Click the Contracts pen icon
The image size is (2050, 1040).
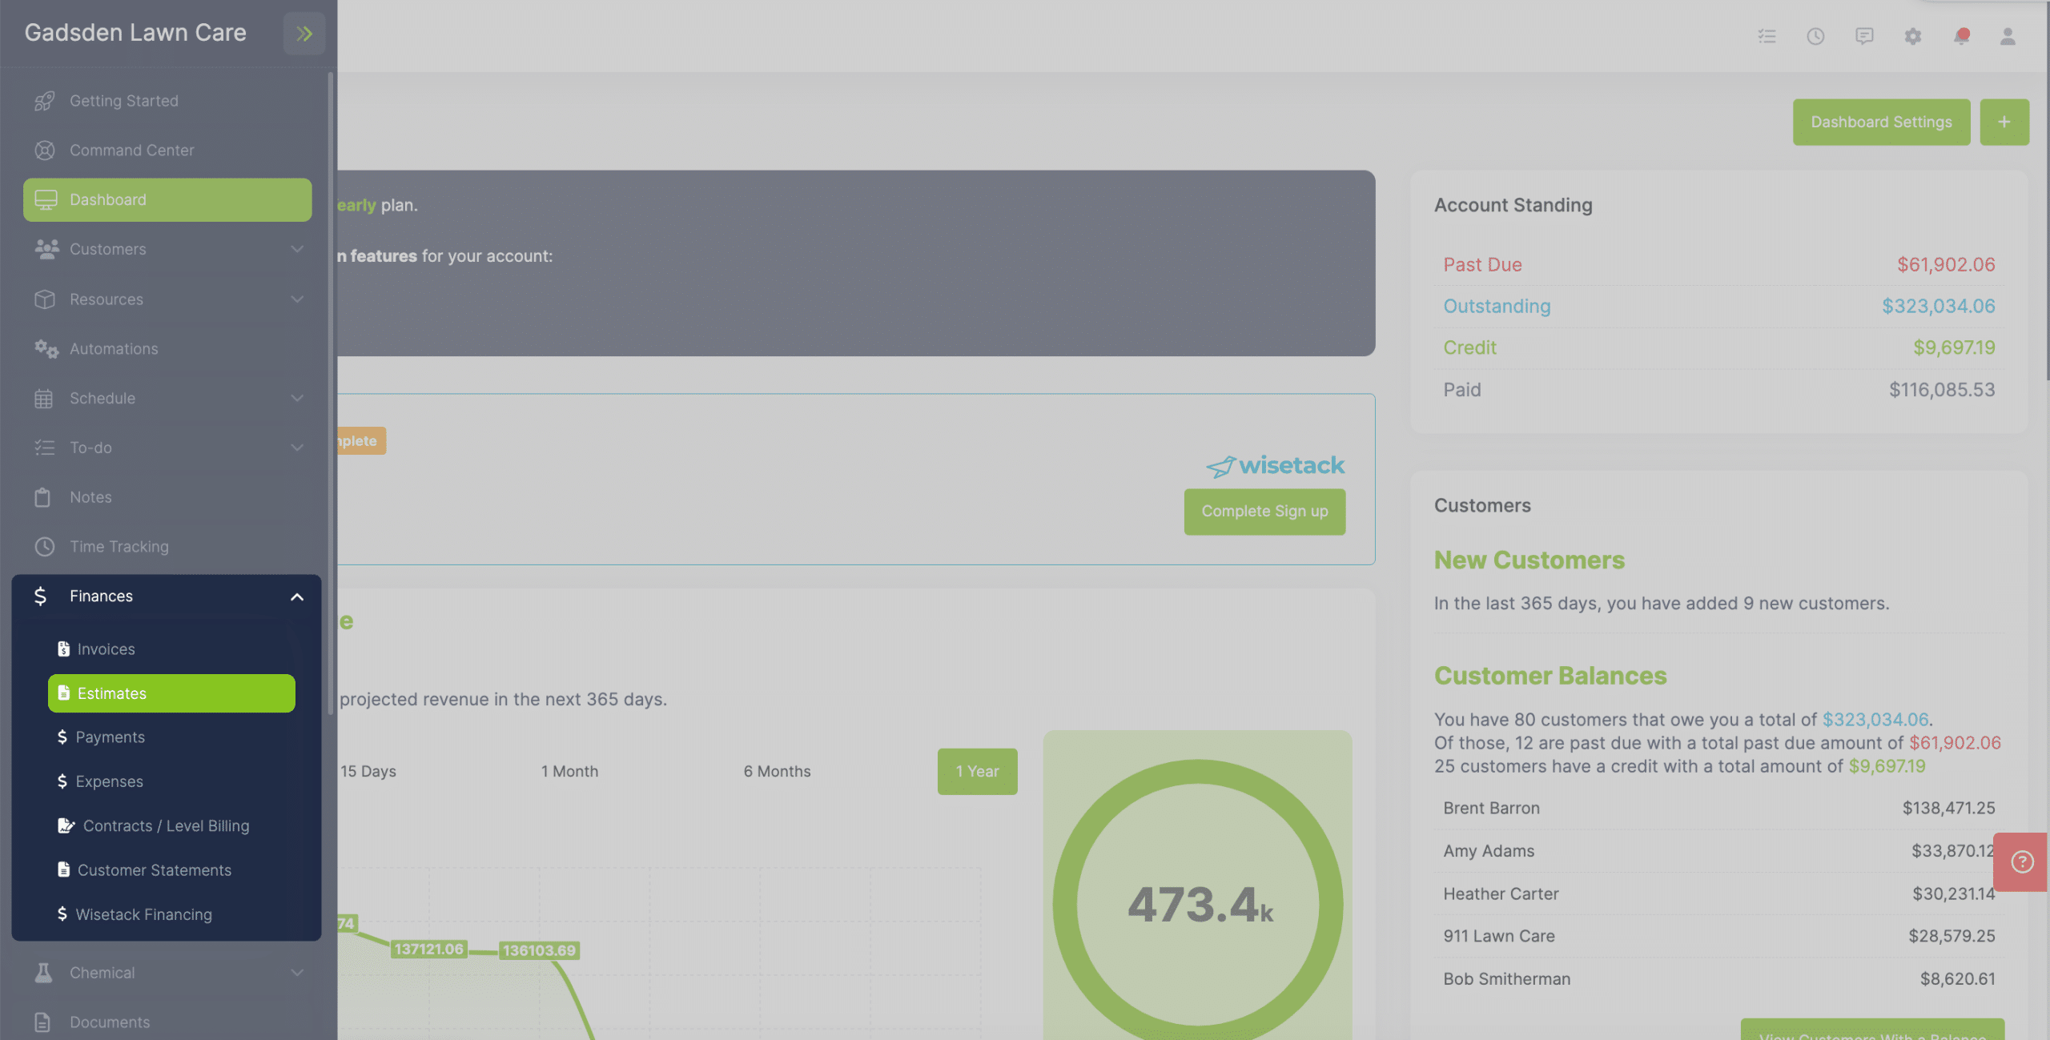pyautogui.click(x=66, y=825)
